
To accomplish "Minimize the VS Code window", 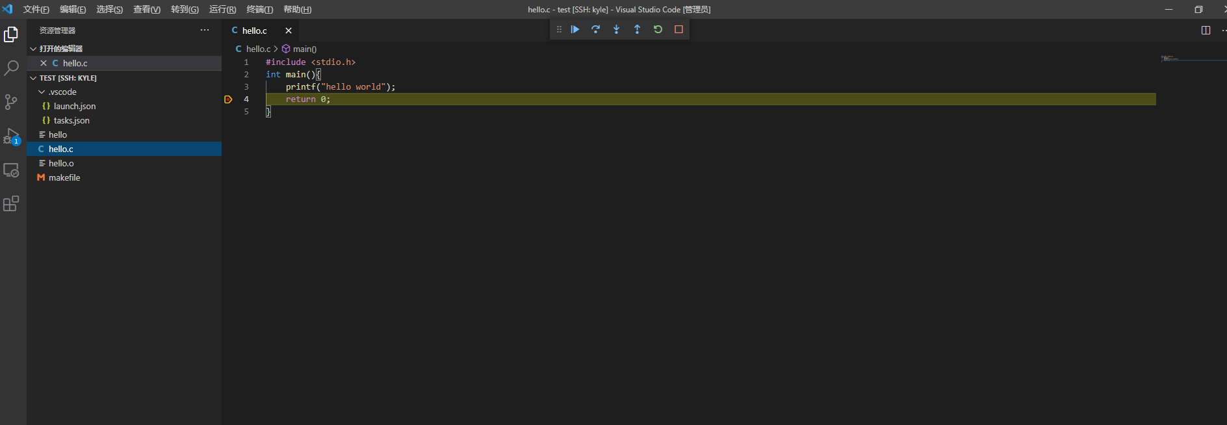I will coord(1169,9).
